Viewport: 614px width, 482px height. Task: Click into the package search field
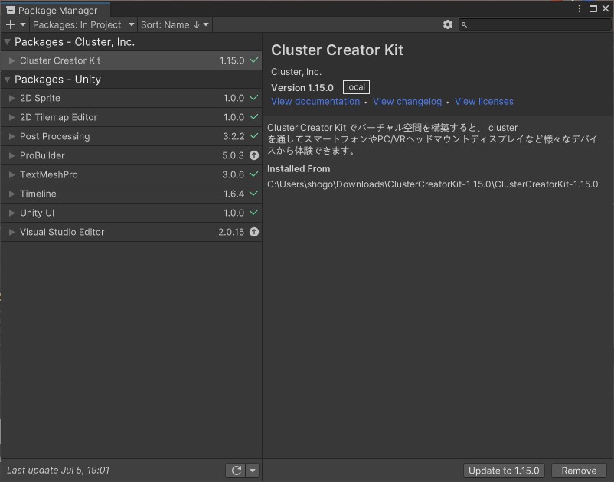point(536,24)
